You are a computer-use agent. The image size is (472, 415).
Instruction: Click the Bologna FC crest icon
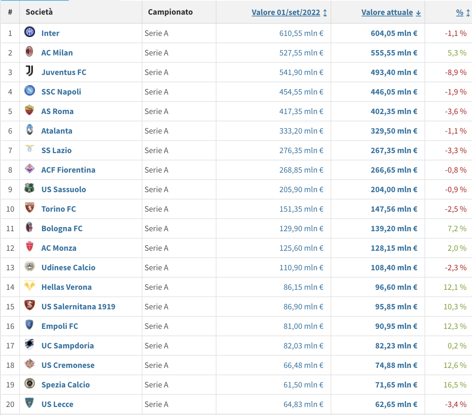coord(30,227)
